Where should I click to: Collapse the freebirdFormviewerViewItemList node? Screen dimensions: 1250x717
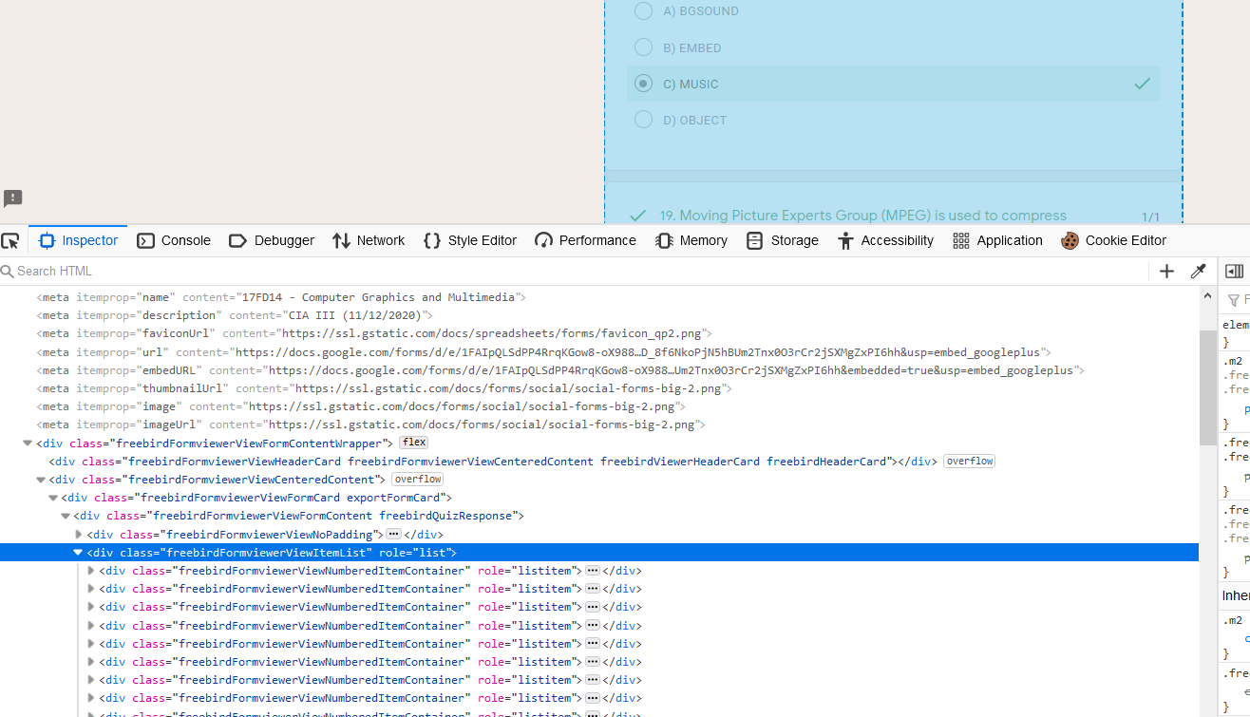[79, 553]
